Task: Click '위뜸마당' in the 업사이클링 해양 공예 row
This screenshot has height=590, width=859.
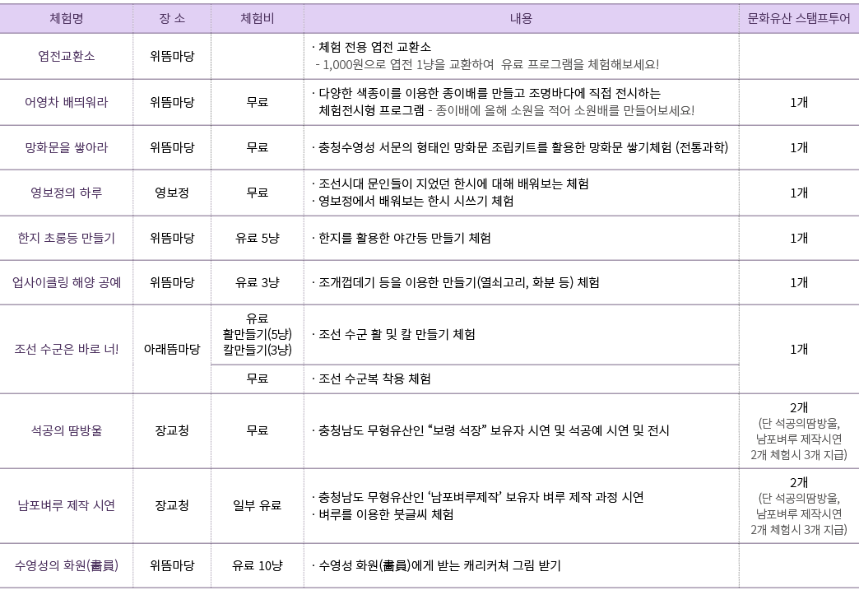Action: 172,283
